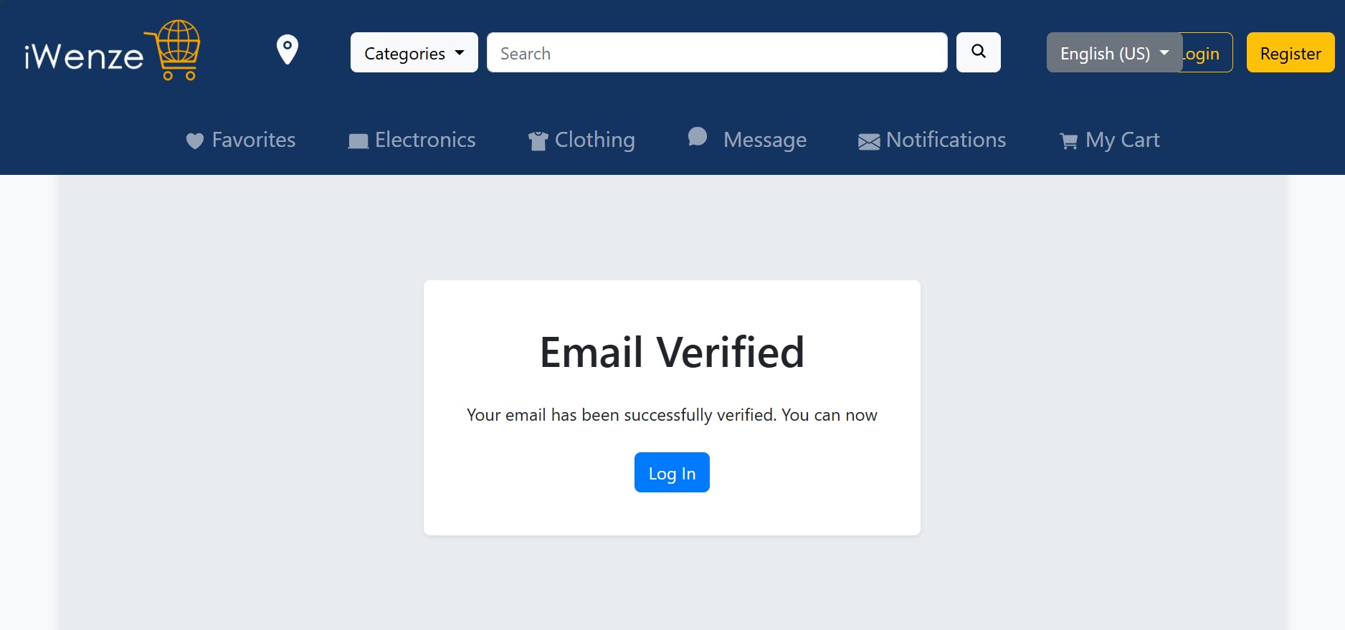
Task: Click the heart icon beside Favorites
Action: (x=194, y=141)
